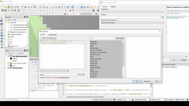Expand the Home entry in Browser
The image size is (189, 106).
(x=6, y=37)
